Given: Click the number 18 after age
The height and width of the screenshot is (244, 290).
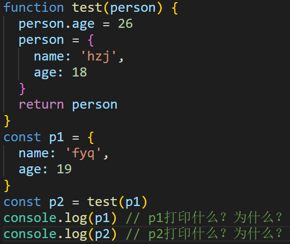Looking at the screenshot, I should pyautogui.click(x=79, y=72).
